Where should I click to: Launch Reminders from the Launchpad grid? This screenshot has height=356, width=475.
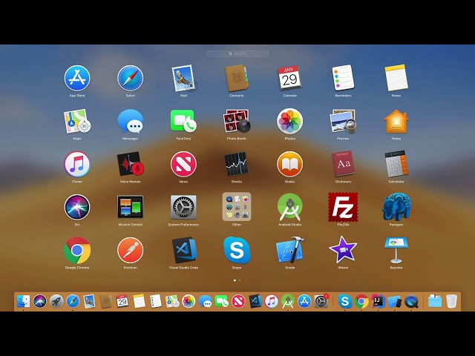(343, 78)
